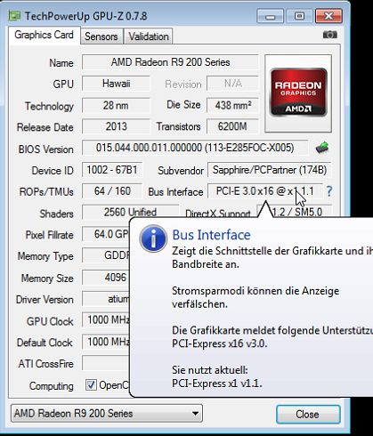This screenshot has height=436, width=373.
Task: Click the Memory Size 4096 field
Action: click(x=106, y=278)
